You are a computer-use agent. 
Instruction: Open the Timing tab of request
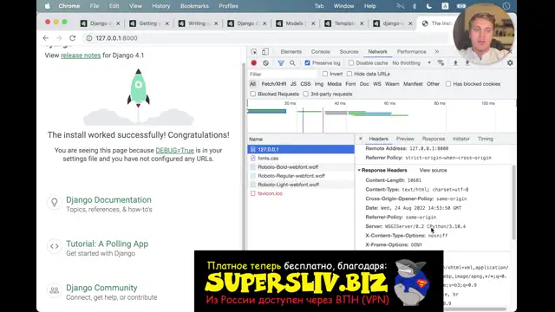pos(486,139)
